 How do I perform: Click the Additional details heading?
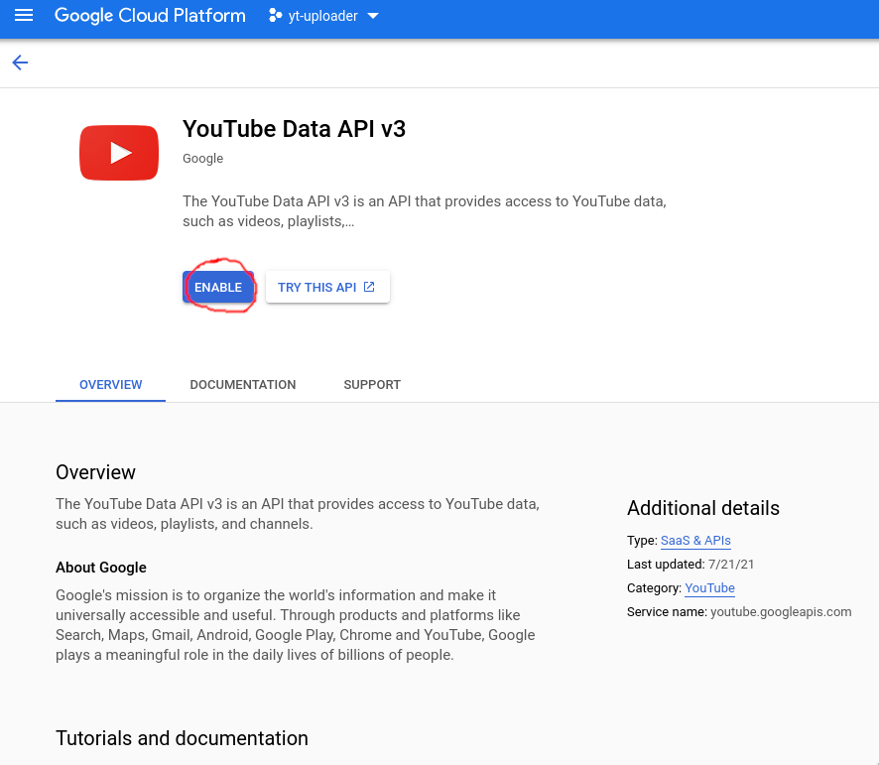coord(703,508)
